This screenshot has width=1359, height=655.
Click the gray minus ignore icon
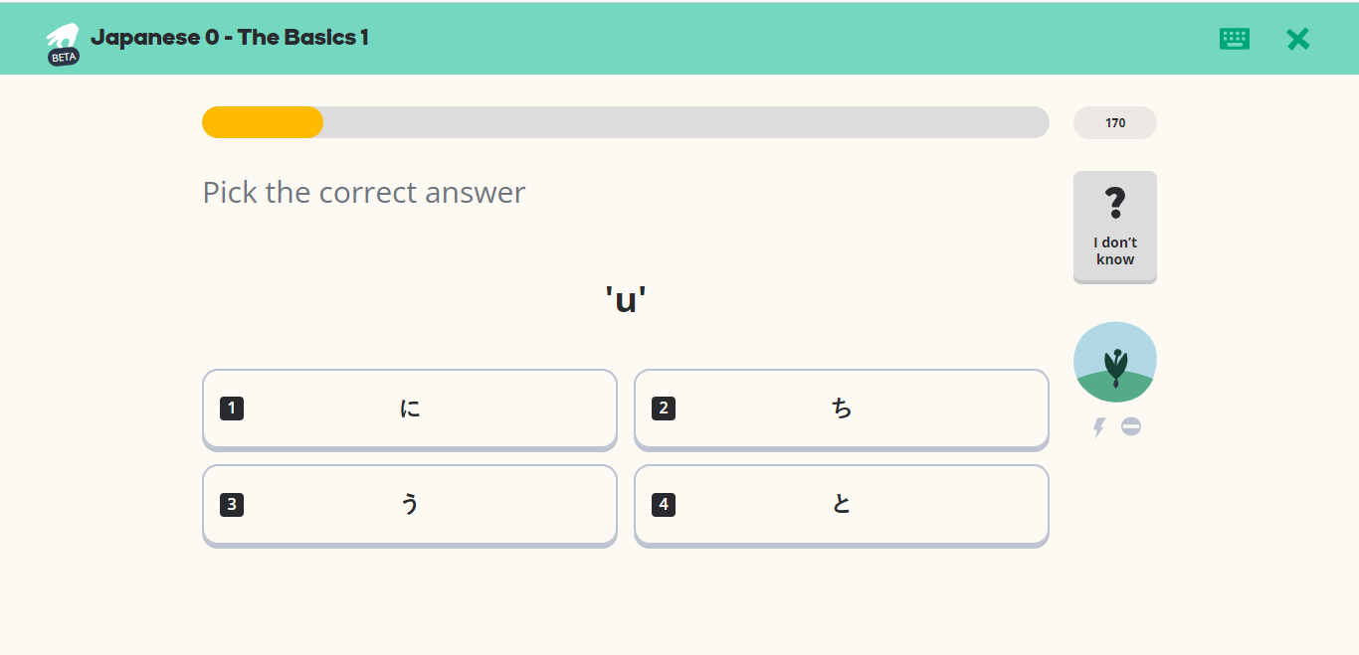(x=1131, y=426)
